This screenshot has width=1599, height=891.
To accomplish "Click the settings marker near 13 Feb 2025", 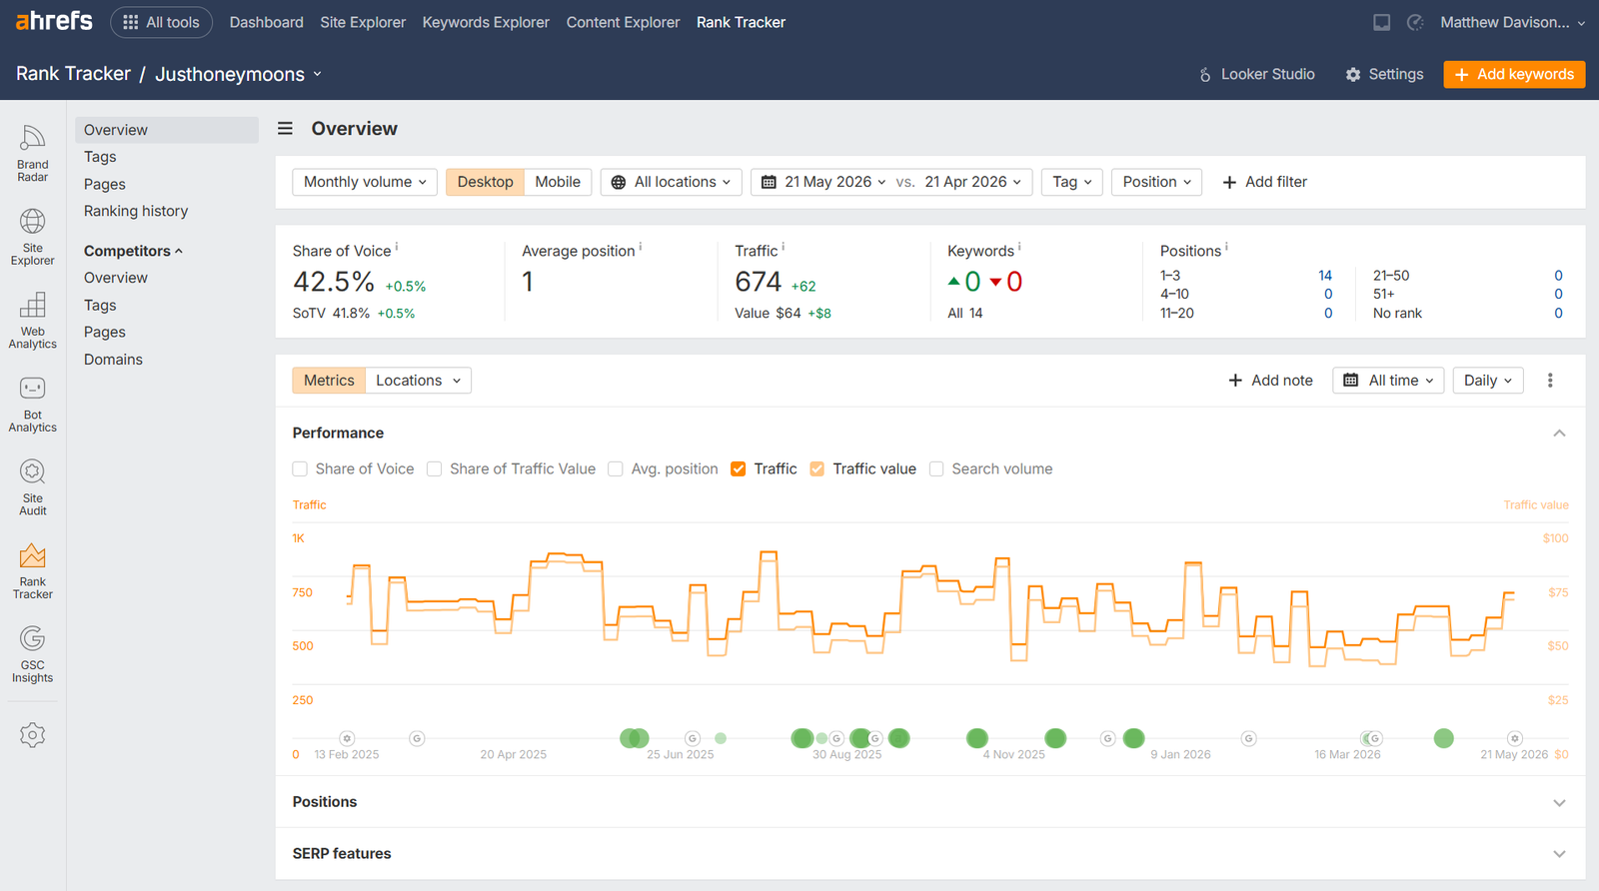I will click(347, 738).
